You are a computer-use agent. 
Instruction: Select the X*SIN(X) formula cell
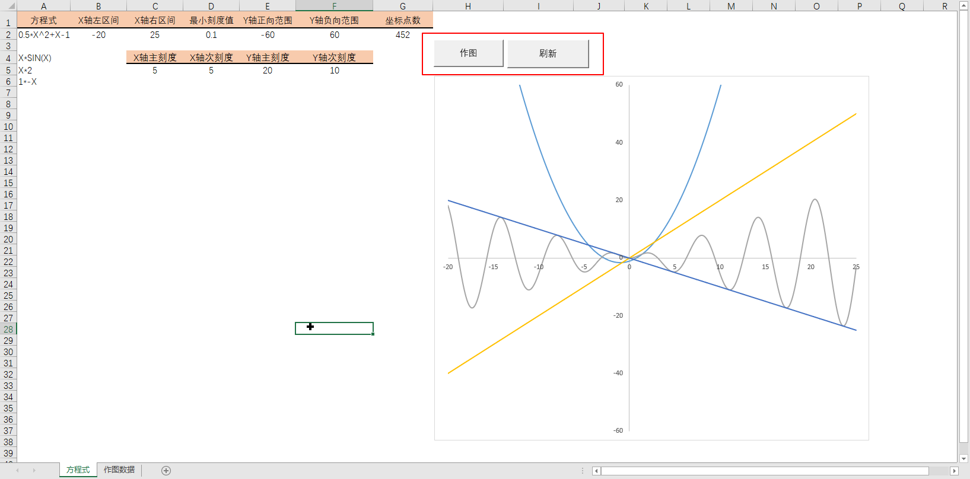point(44,58)
